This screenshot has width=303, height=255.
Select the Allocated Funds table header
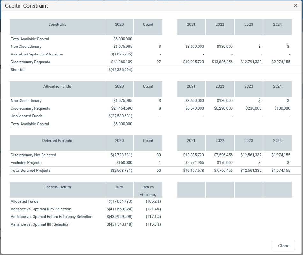tap(57, 86)
